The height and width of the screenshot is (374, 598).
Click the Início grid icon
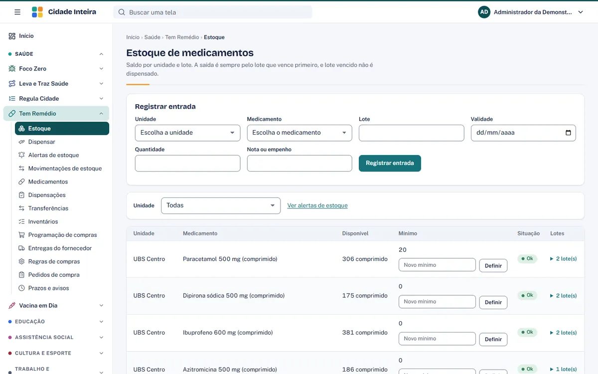pyautogui.click(x=12, y=36)
